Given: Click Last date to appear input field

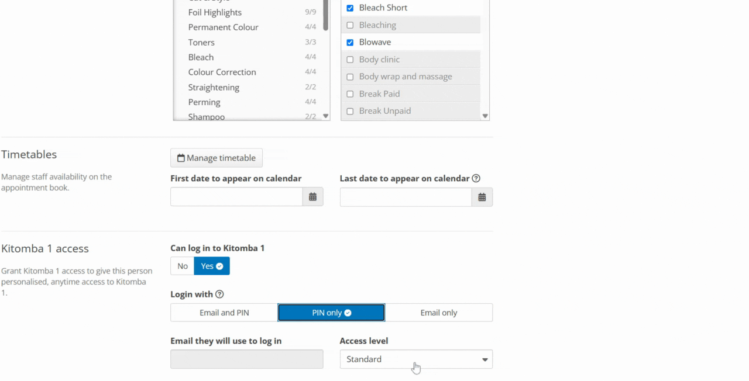Looking at the screenshot, I should point(406,197).
